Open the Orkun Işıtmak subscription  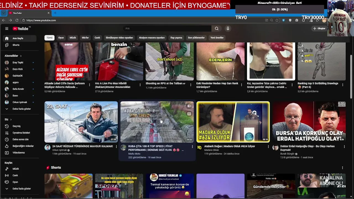[x=19, y=102]
